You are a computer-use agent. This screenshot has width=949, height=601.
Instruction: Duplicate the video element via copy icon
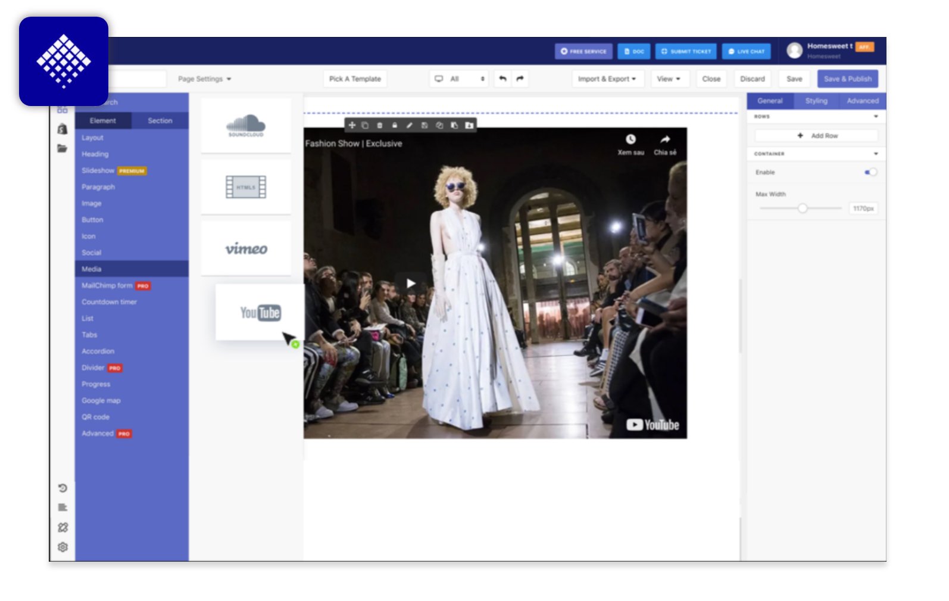coord(365,125)
